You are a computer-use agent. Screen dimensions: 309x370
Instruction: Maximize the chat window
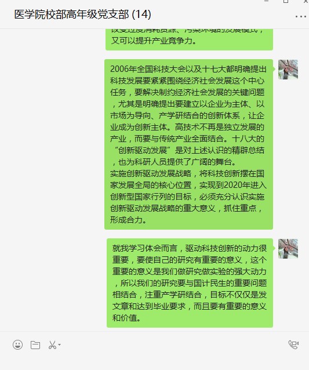[286, 1]
